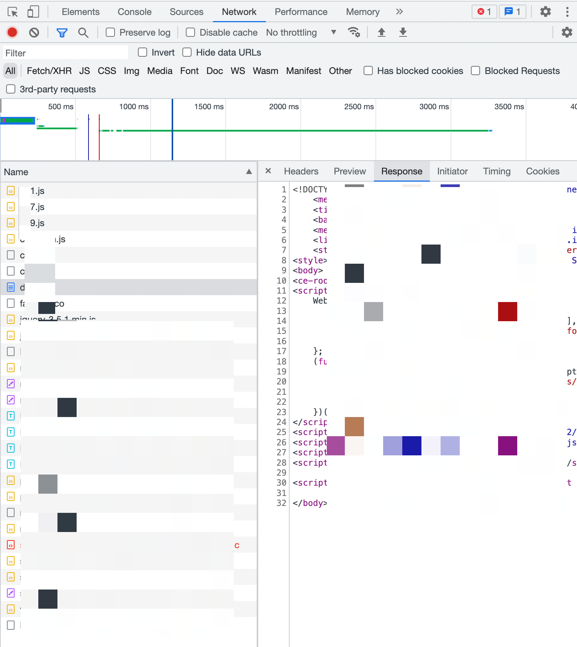Clear the network log

coord(34,33)
